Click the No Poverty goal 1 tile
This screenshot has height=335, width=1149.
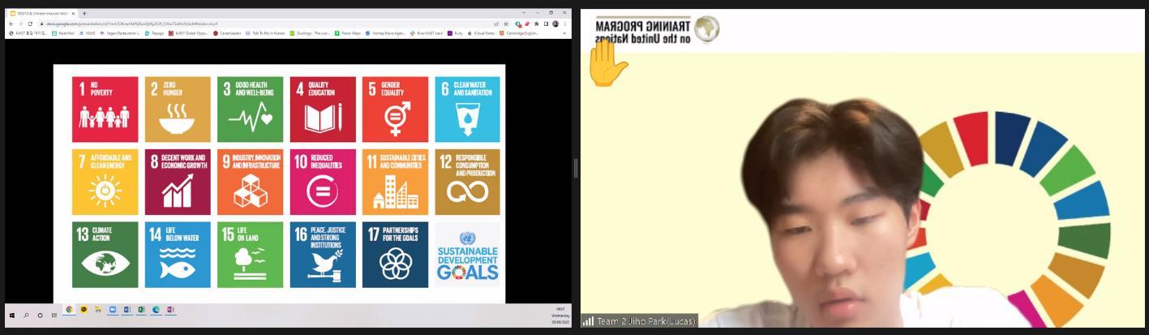[x=105, y=110]
